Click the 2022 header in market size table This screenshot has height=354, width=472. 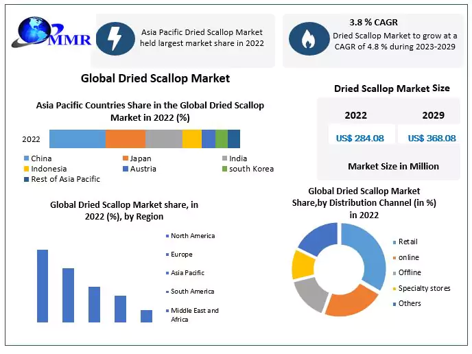click(x=355, y=115)
